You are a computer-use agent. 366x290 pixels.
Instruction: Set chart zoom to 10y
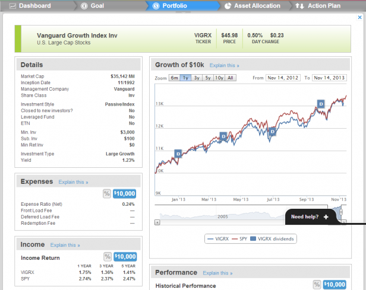coord(219,78)
